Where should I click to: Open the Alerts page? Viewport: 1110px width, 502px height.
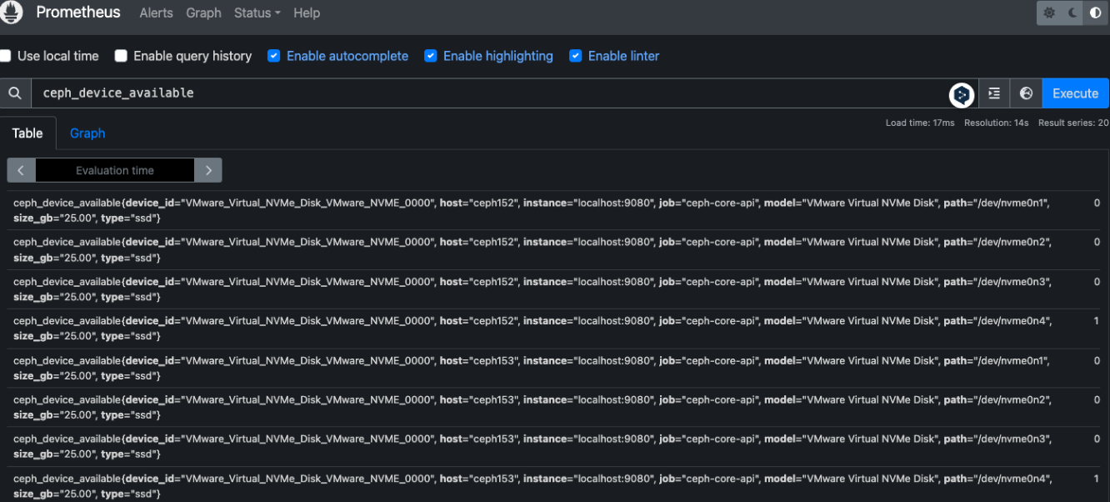pyautogui.click(x=156, y=13)
